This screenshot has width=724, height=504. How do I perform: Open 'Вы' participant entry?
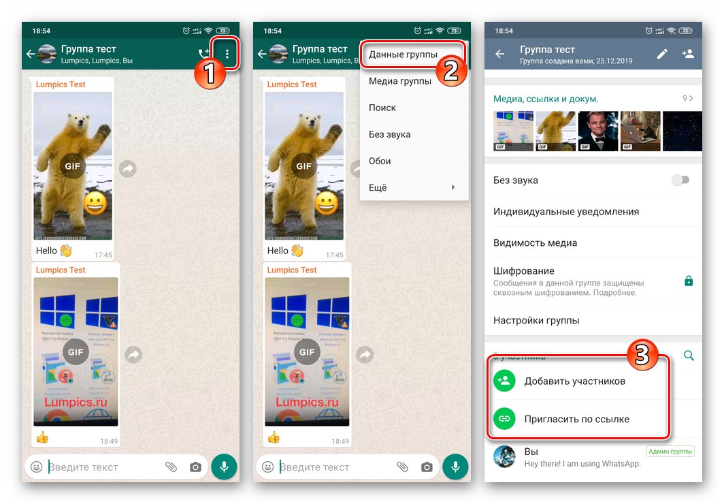(x=593, y=457)
